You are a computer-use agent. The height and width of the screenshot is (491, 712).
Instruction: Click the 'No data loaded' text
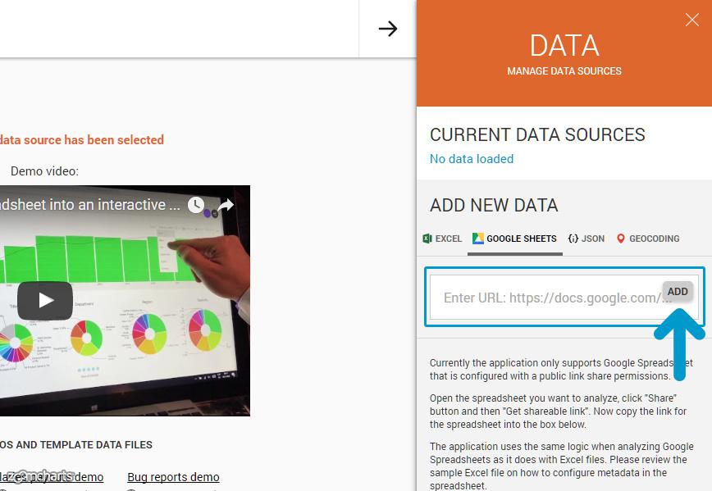click(x=472, y=159)
